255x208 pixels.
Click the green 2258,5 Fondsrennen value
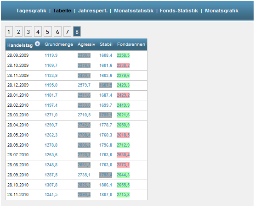click(x=123, y=55)
